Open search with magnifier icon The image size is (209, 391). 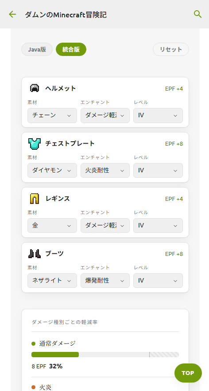197,14
